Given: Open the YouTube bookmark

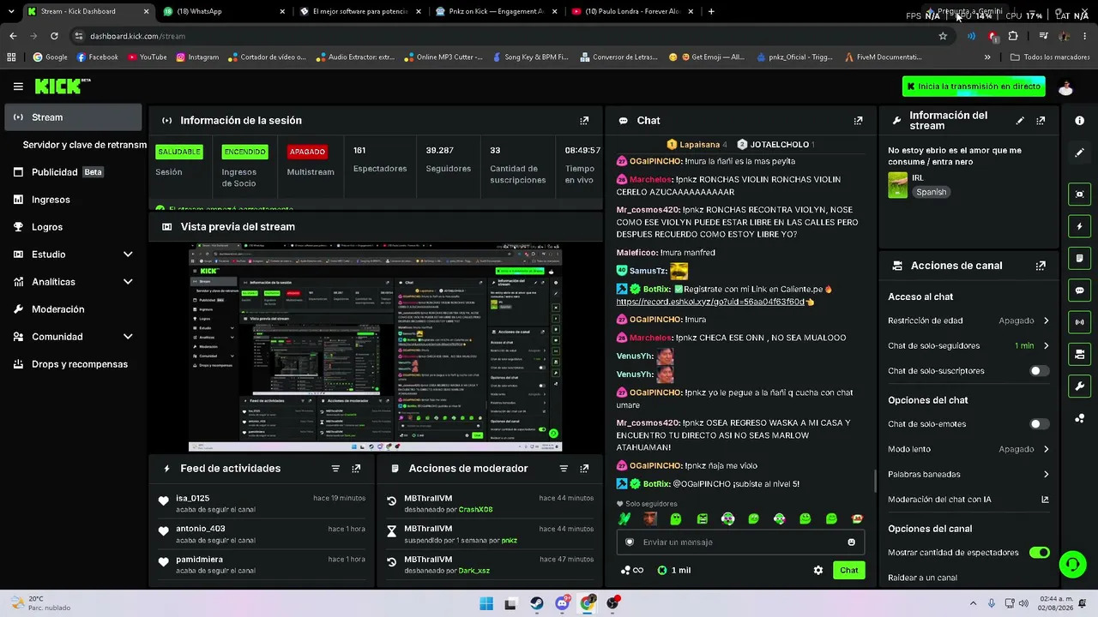Looking at the screenshot, I should pyautogui.click(x=147, y=57).
